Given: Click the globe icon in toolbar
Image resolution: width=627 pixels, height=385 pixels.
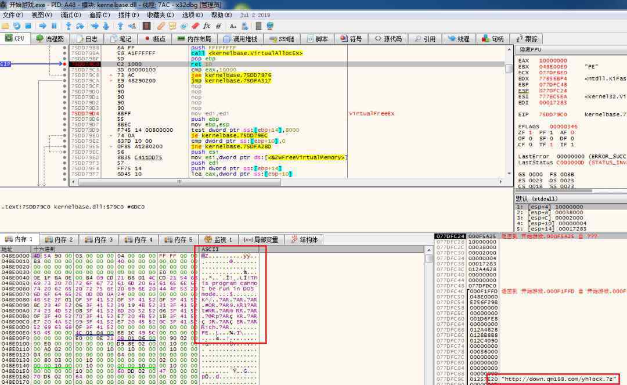Looking at the screenshot, I should coord(270,26).
